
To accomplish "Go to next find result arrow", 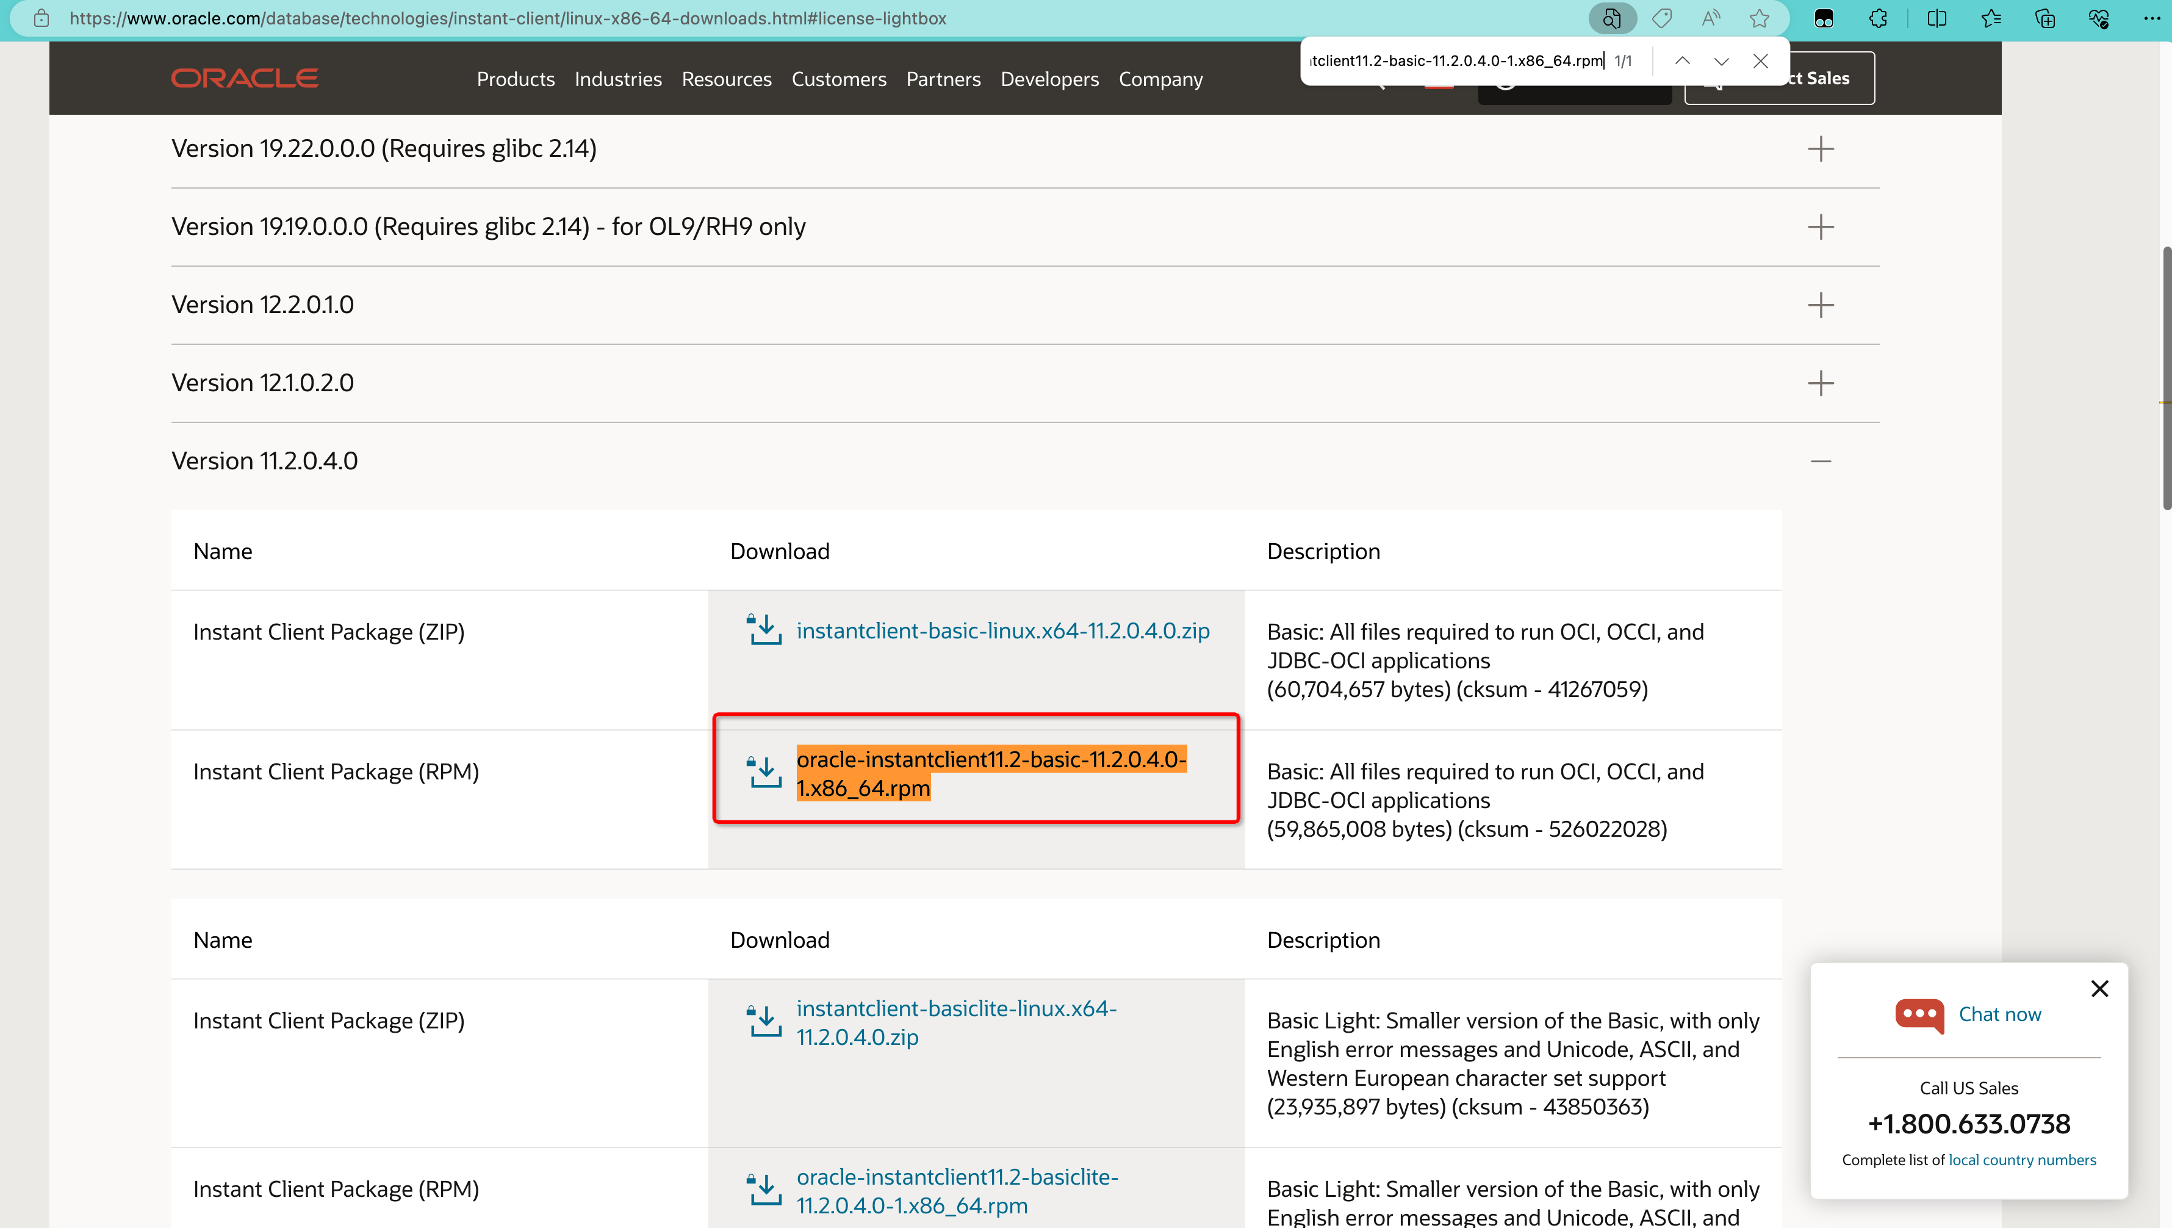I will (1721, 60).
